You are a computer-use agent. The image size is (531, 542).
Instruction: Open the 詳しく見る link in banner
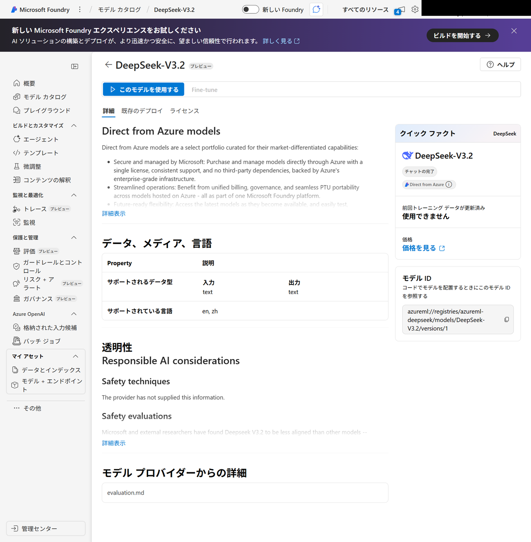(281, 41)
